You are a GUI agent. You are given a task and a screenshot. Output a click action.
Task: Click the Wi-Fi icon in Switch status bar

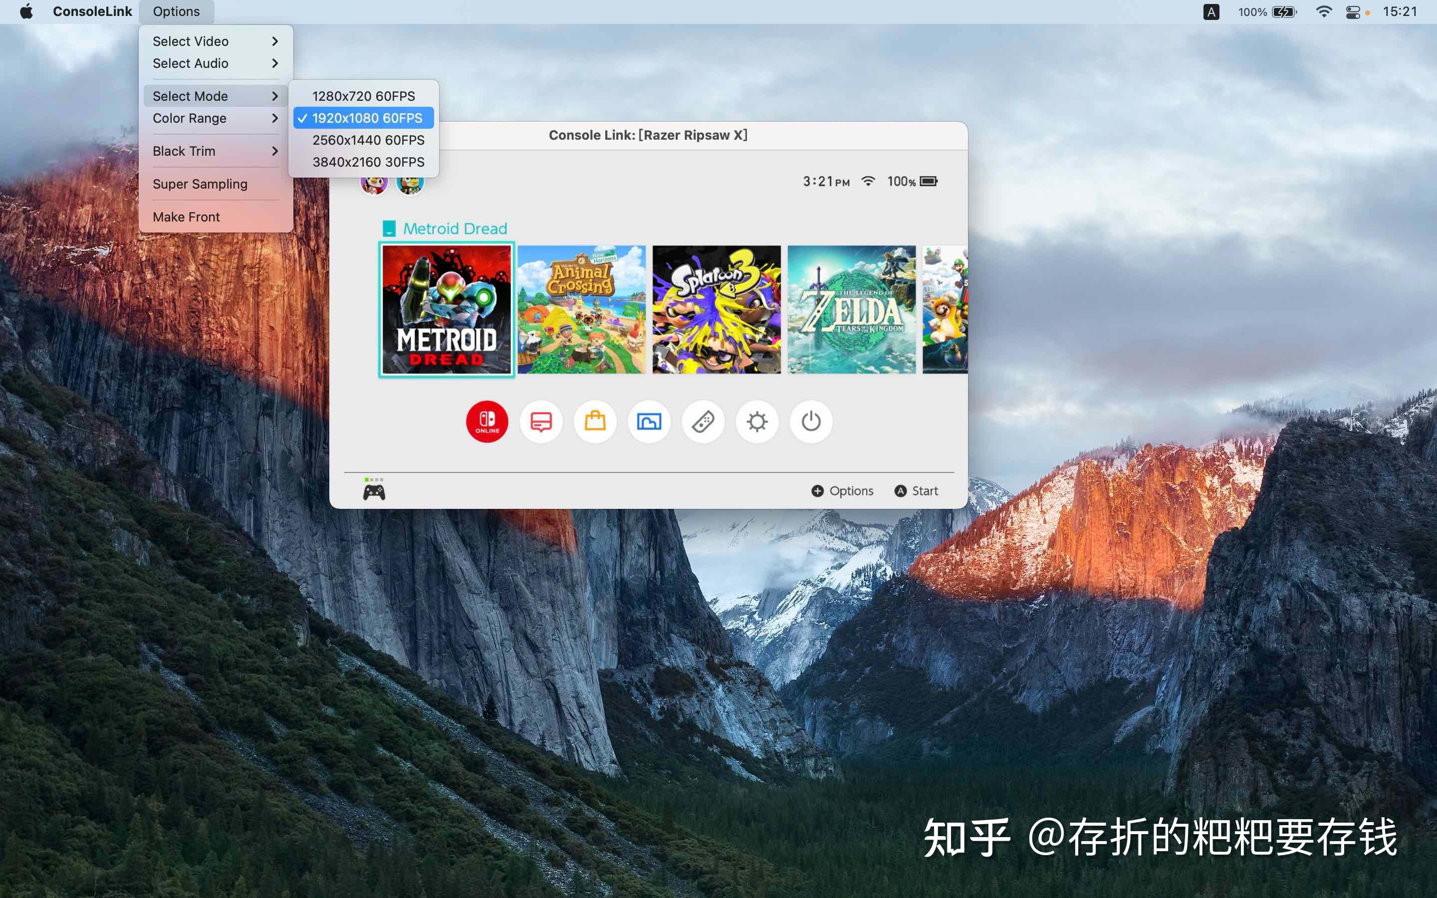point(868,181)
